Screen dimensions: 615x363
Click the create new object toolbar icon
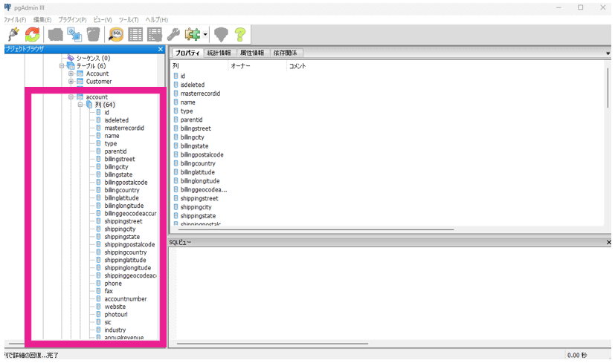pos(74,34)
